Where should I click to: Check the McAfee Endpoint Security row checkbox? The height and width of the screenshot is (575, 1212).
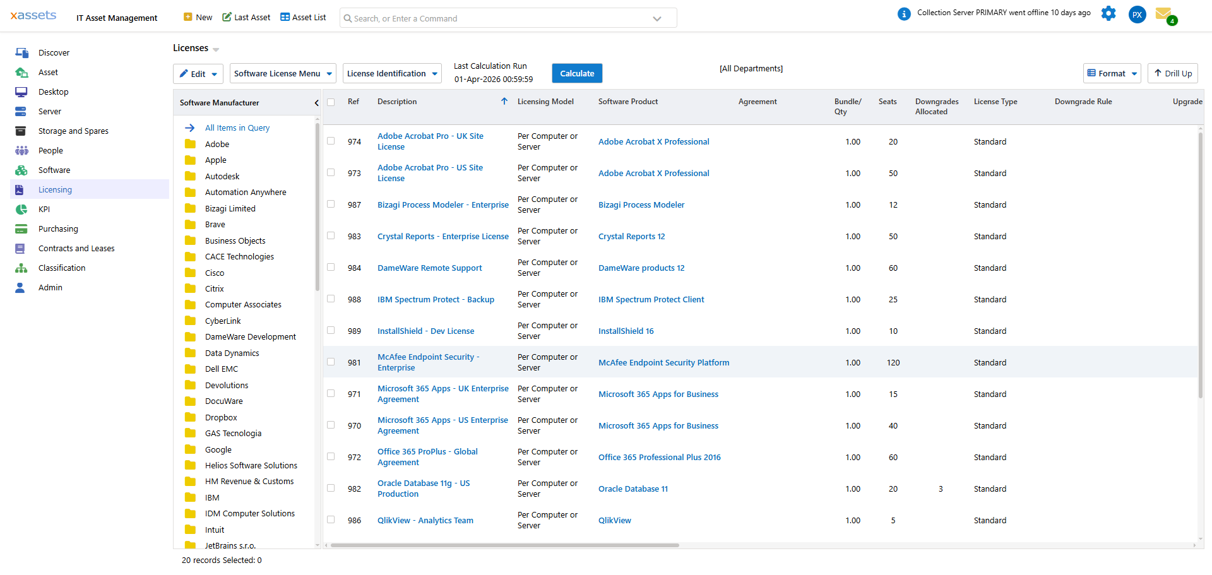coord(331,362)
